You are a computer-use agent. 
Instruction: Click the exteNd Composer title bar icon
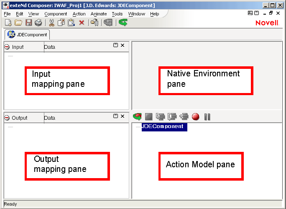(x=5, y=5)
